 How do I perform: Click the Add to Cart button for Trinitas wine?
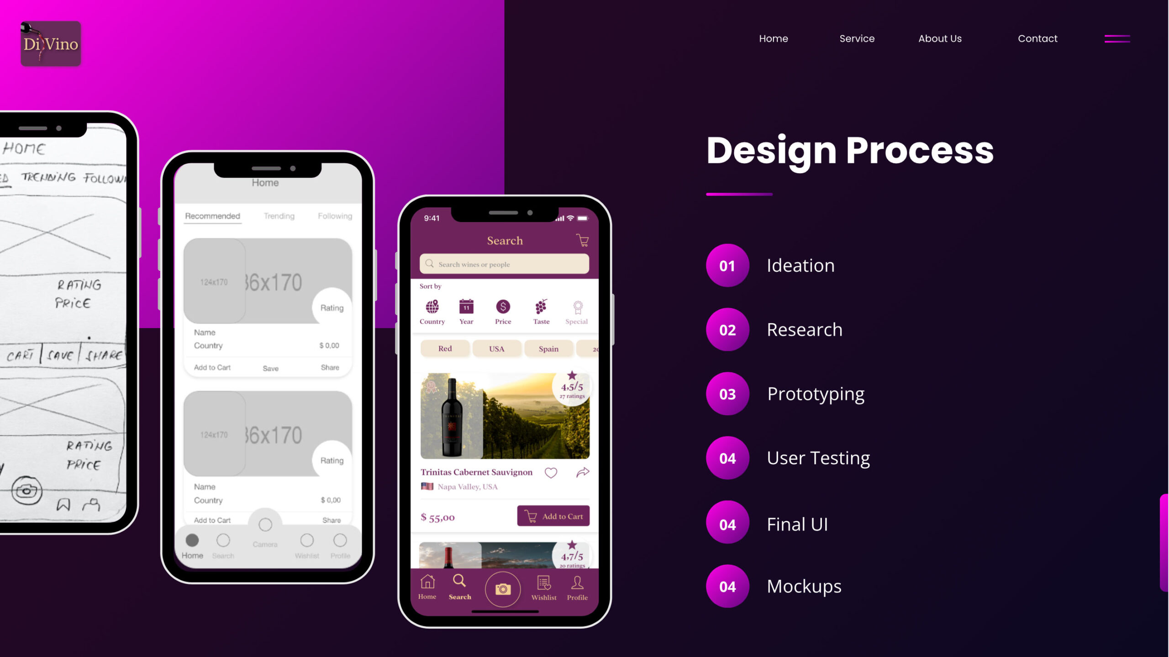(553, 515)
